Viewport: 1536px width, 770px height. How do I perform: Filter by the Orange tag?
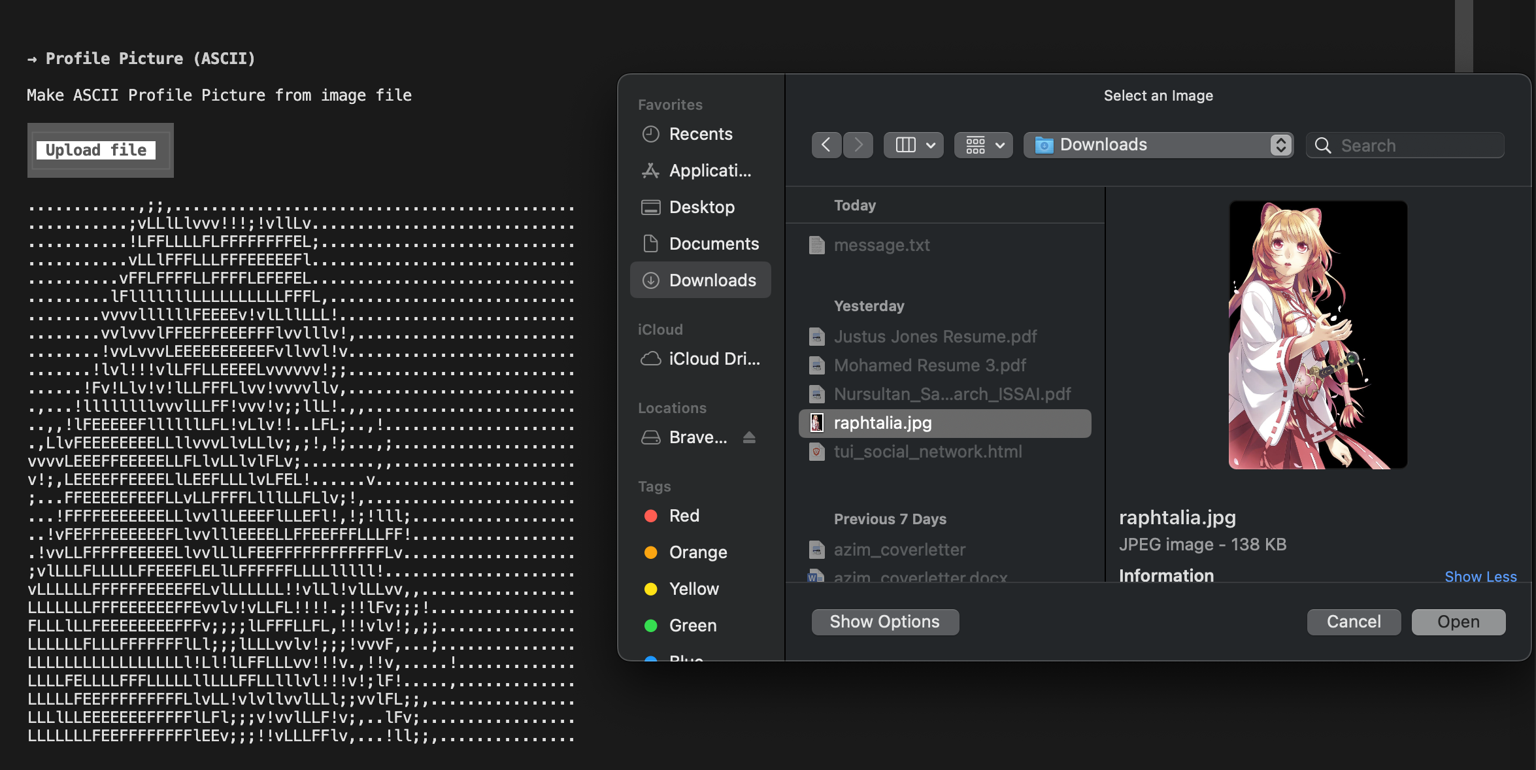tap(697, 552)
